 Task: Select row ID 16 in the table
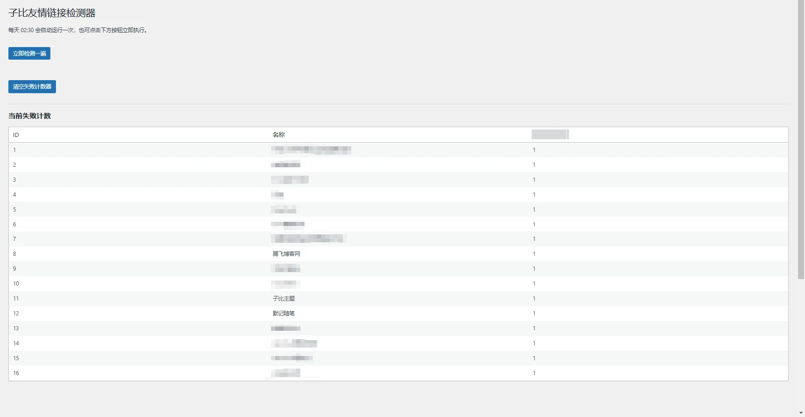pos(16,373)
